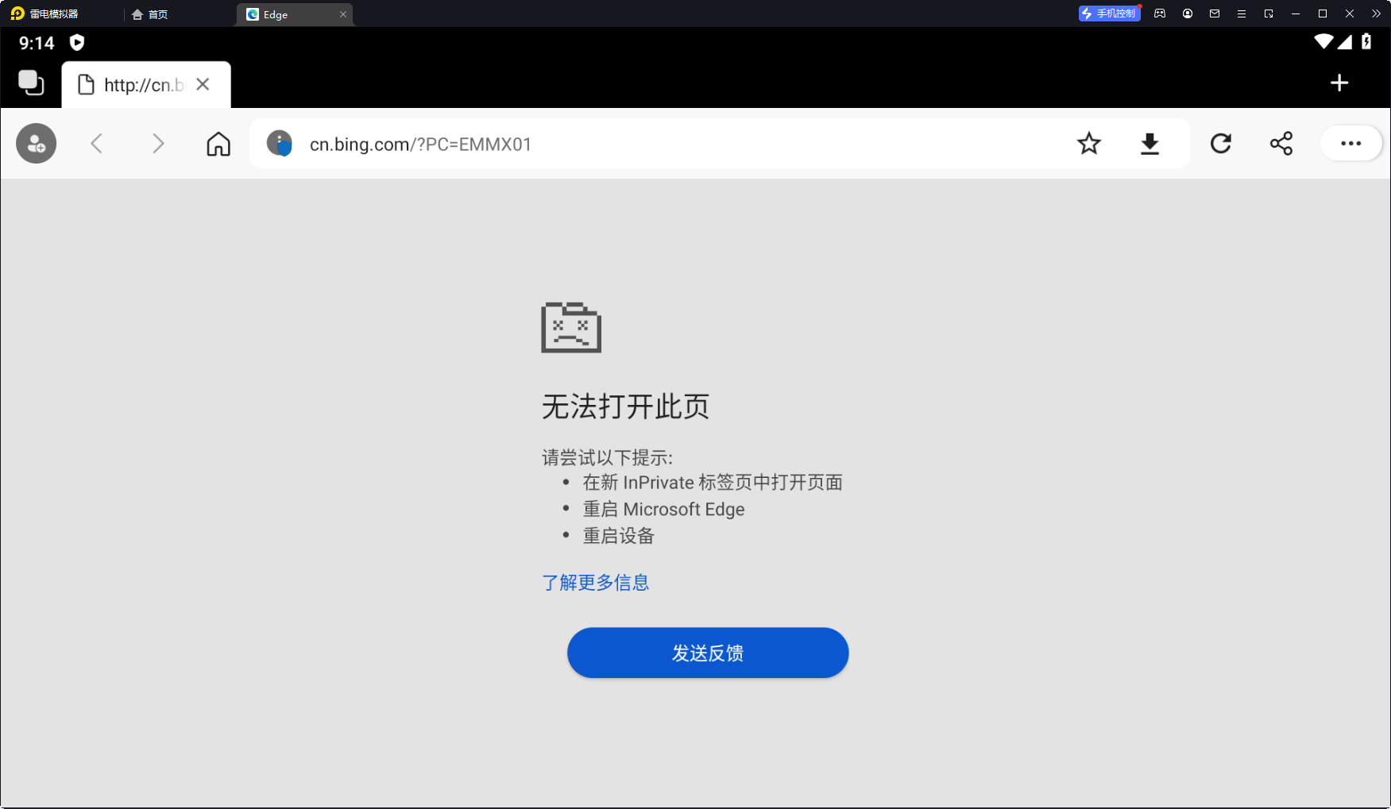Click the 手机控制 button in title bar
The image size is (1391, 809).
pos(1109,13)
